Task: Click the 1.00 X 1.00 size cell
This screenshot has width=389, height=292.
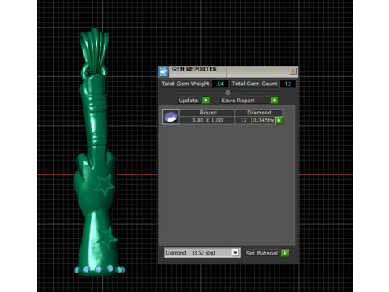Action: coord(207,120)
